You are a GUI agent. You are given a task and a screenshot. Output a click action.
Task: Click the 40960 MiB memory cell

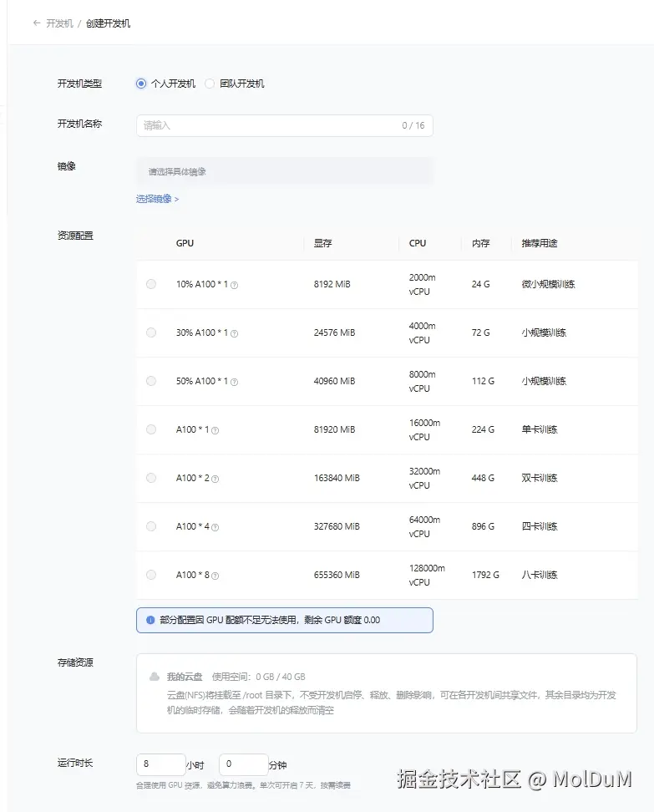tap(334, 381)
